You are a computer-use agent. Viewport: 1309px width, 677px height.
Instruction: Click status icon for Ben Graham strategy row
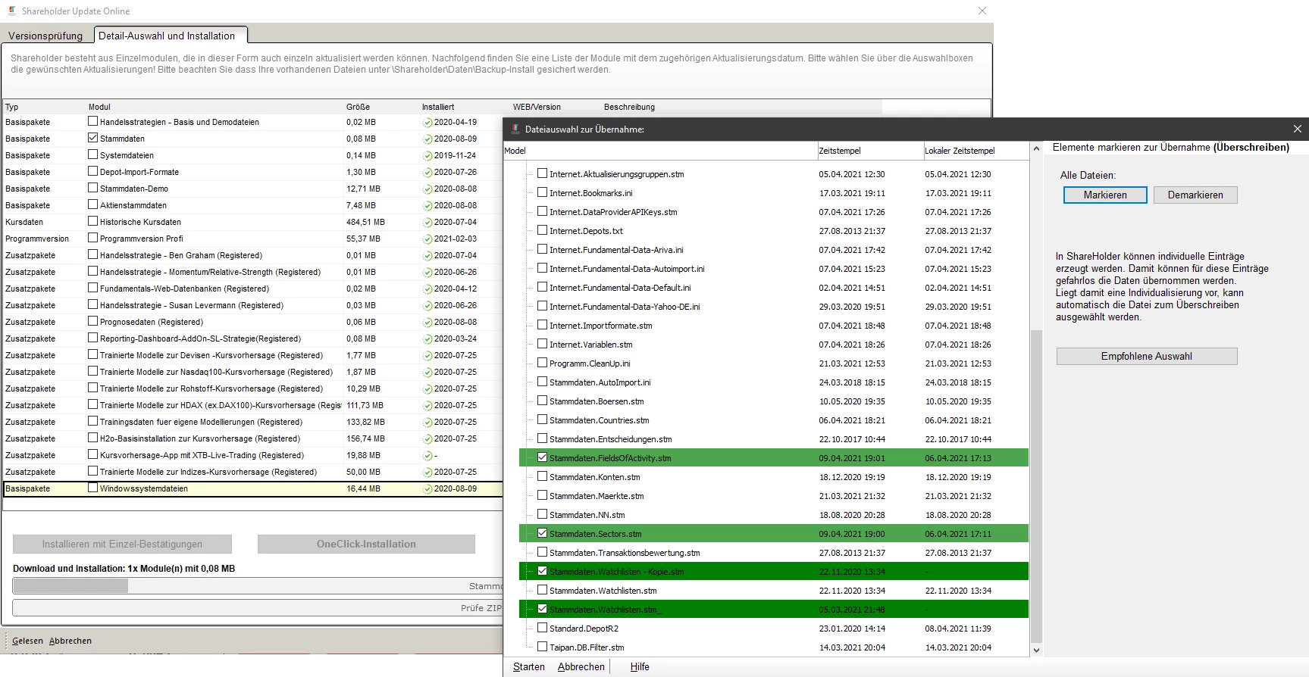coord(427,256)
